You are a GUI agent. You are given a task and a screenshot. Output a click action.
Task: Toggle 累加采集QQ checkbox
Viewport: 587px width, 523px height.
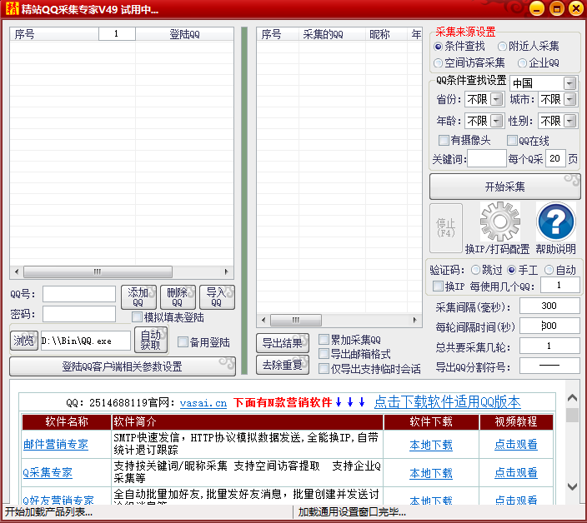(x=324, y=340)
